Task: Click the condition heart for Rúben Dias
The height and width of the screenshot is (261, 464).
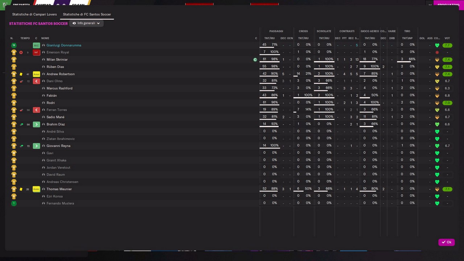Action: 437,67
